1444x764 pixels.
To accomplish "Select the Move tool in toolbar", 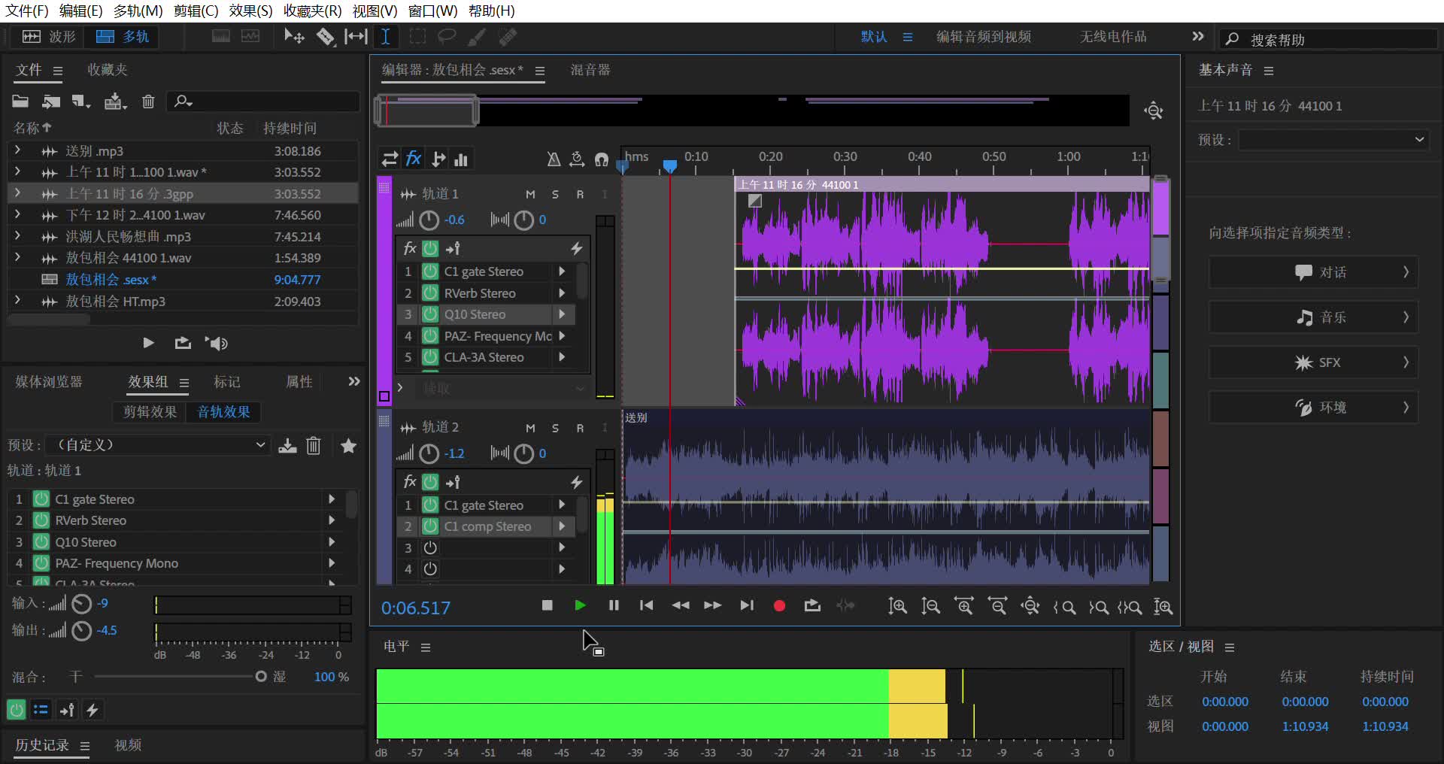I will [293, 36].
